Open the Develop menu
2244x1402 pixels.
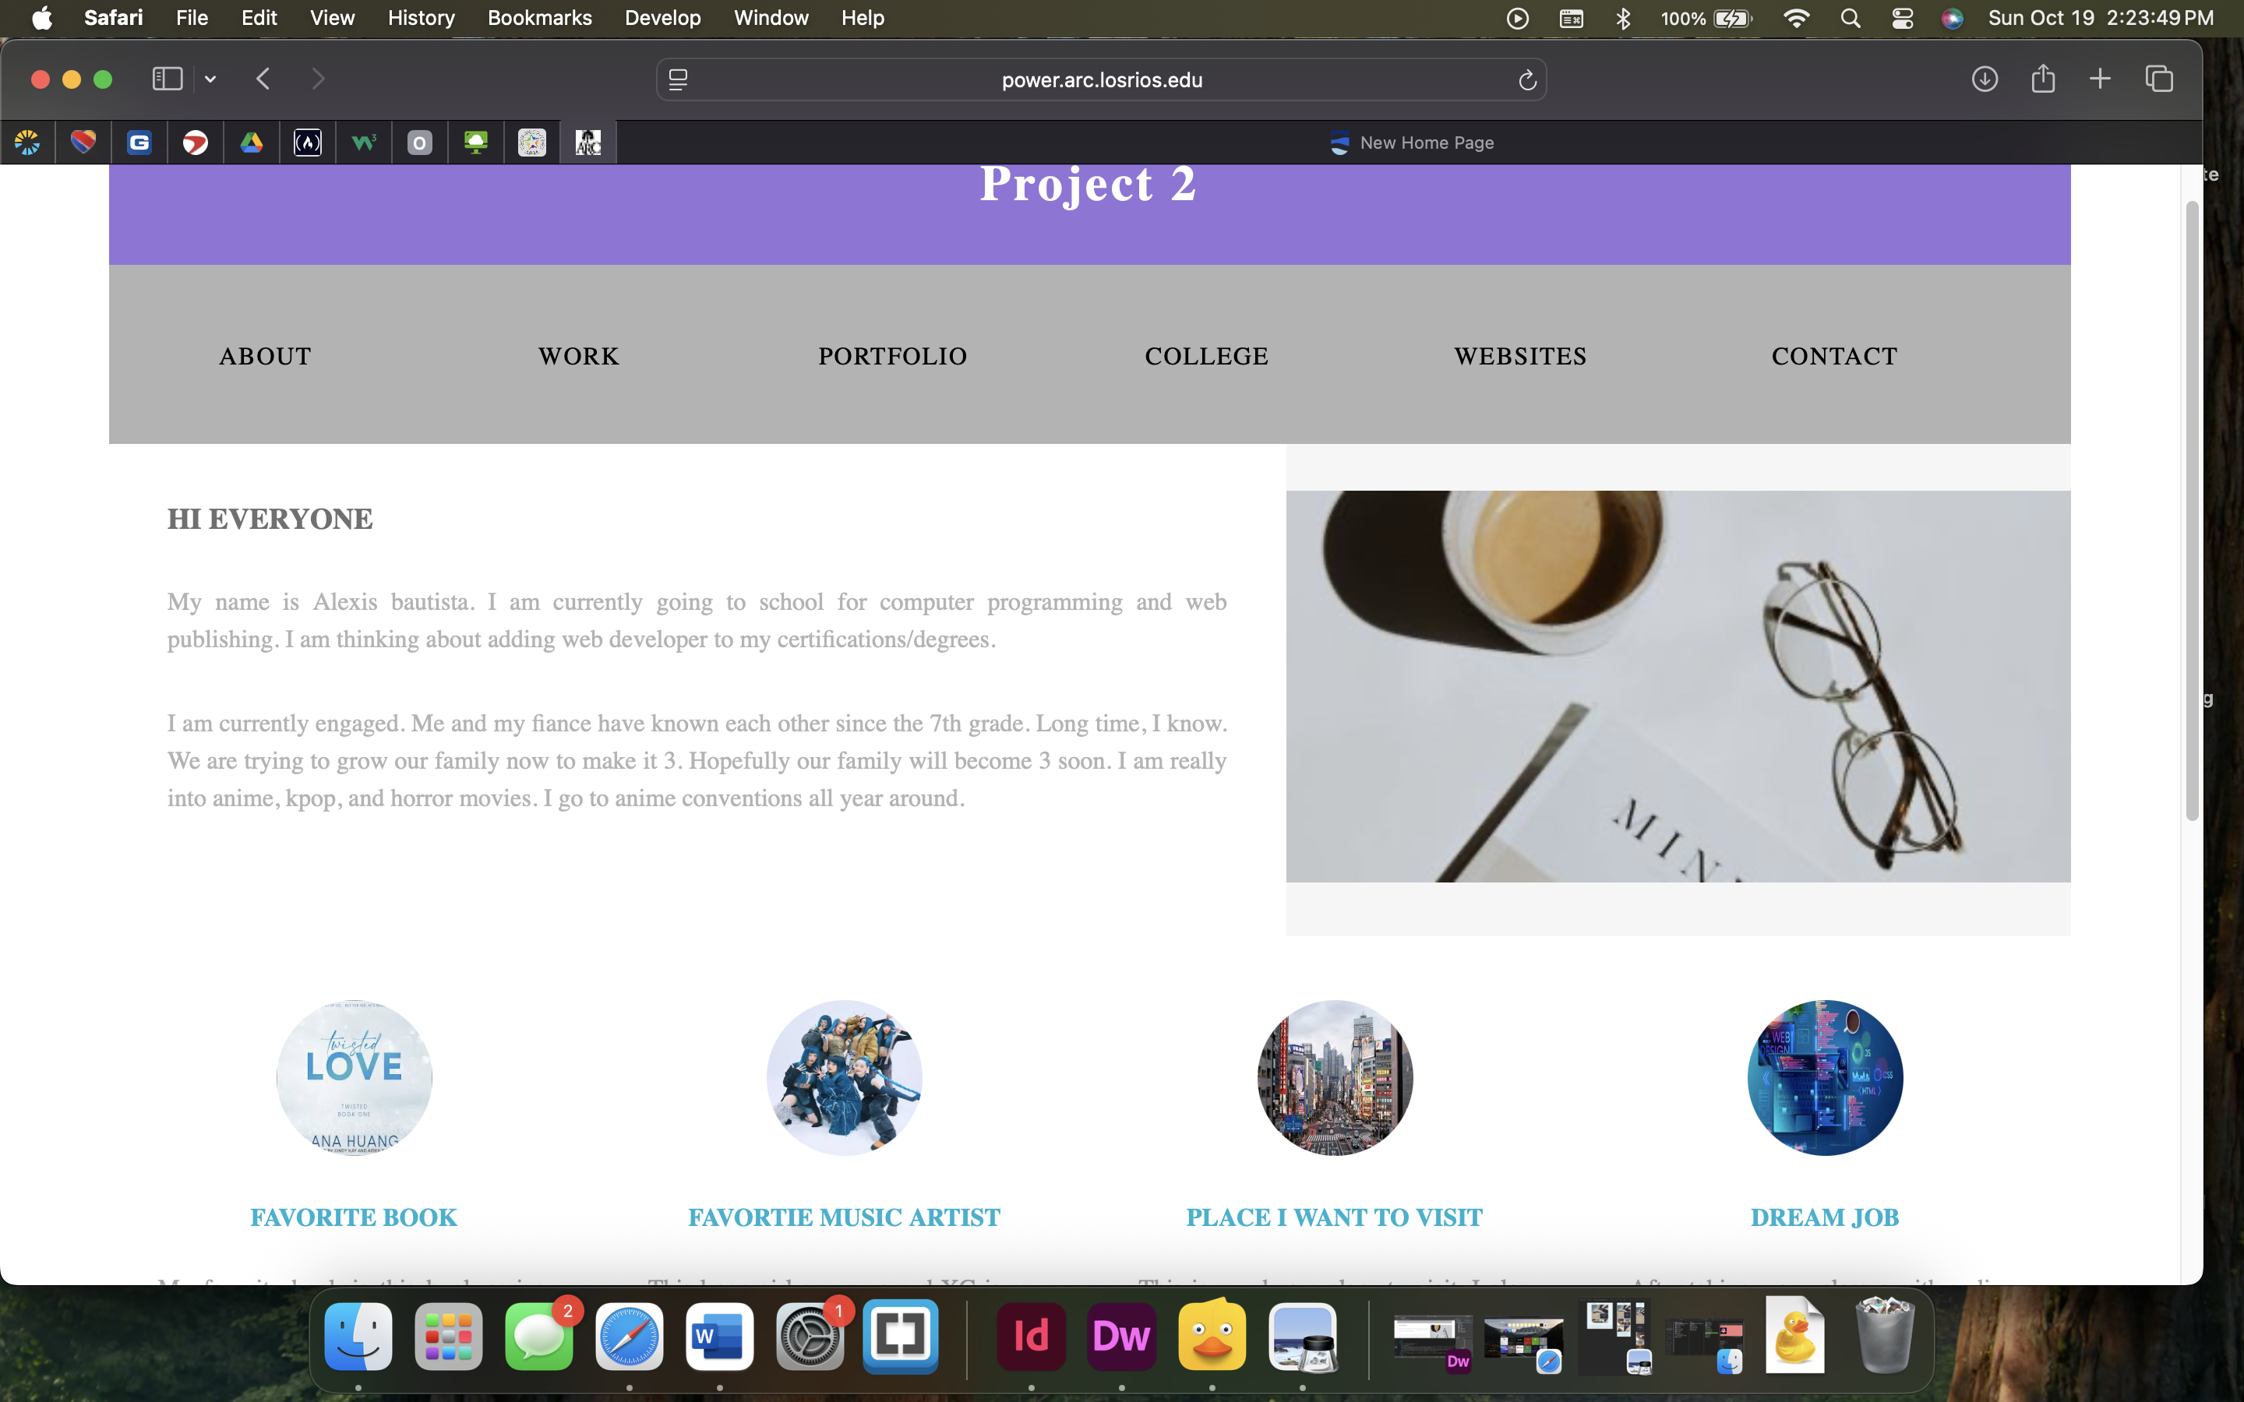(x=662, y=18)
